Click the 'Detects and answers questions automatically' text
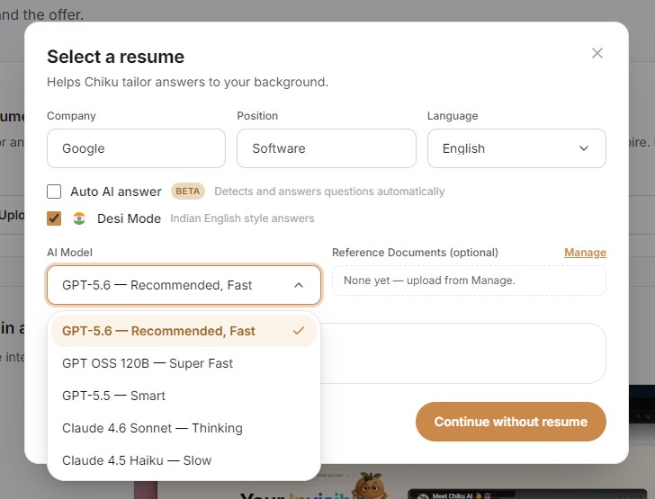The height and width of the screenshot is (499, 655). pyautogui.click(x=329, y=192)
